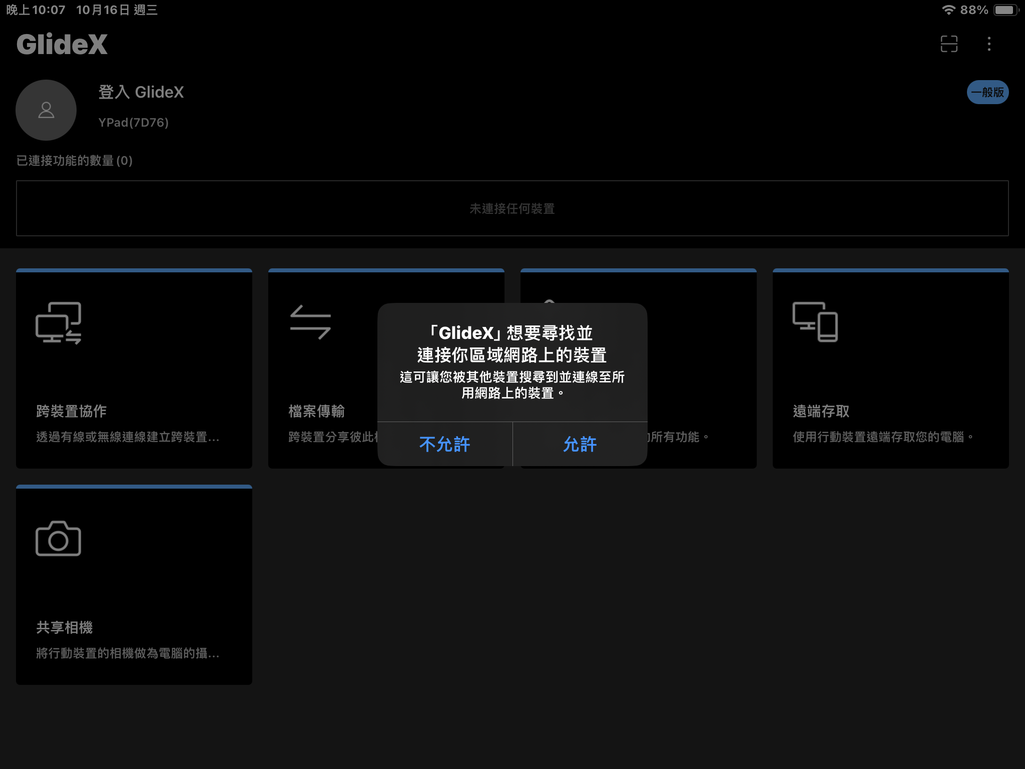This screenshot has height=769, width=1025.
Task: Tap the 未連接任何裝置 device box
Action: (512, 208)
